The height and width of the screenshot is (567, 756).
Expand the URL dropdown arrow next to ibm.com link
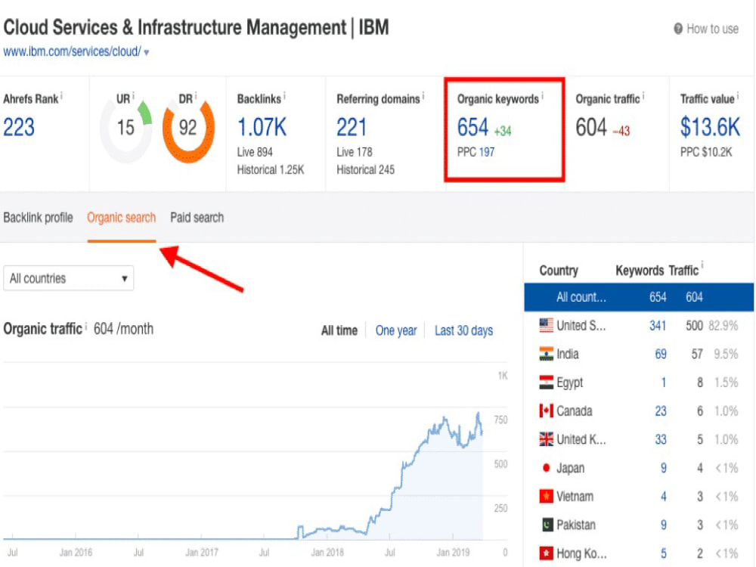[147, 52]
